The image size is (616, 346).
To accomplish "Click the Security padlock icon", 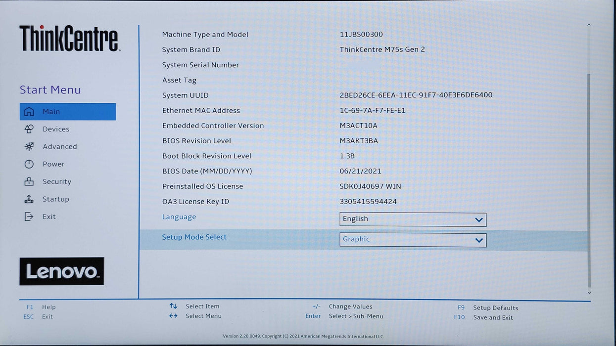I will click(x=29, y=181).
